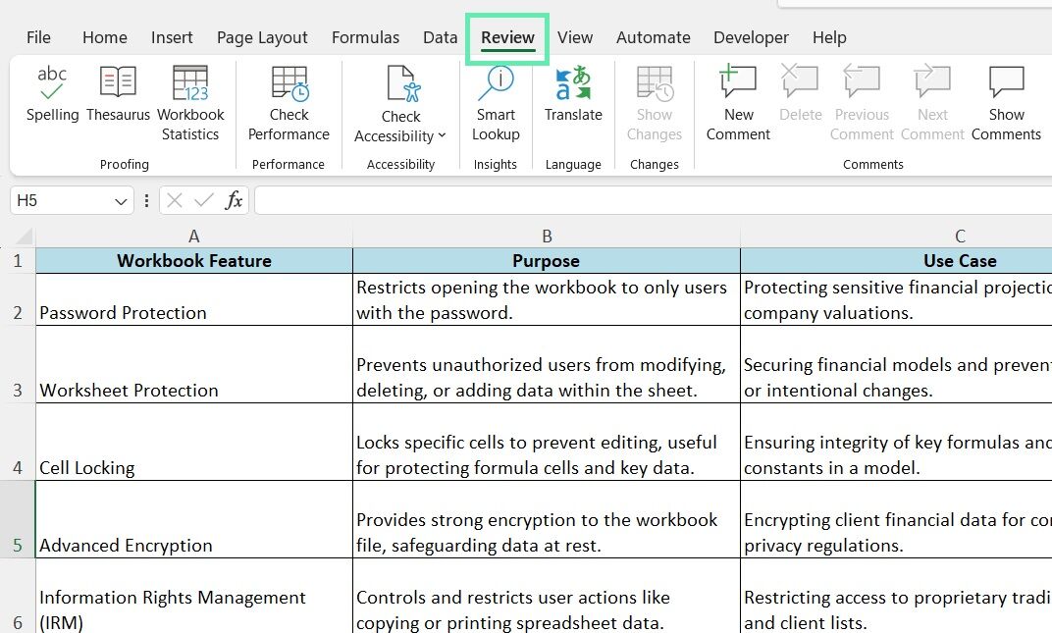The height and width of the screenshot is (633, 1052).
Task: Launch the Translate tool
Action: point(573,94)
